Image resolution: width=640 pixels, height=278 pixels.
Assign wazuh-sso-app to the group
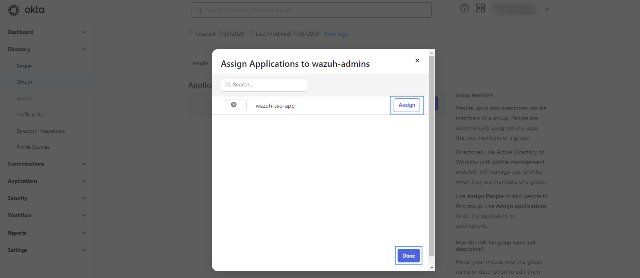[x=407, y=105]
